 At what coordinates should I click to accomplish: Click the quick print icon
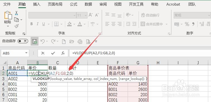[80, 41]
